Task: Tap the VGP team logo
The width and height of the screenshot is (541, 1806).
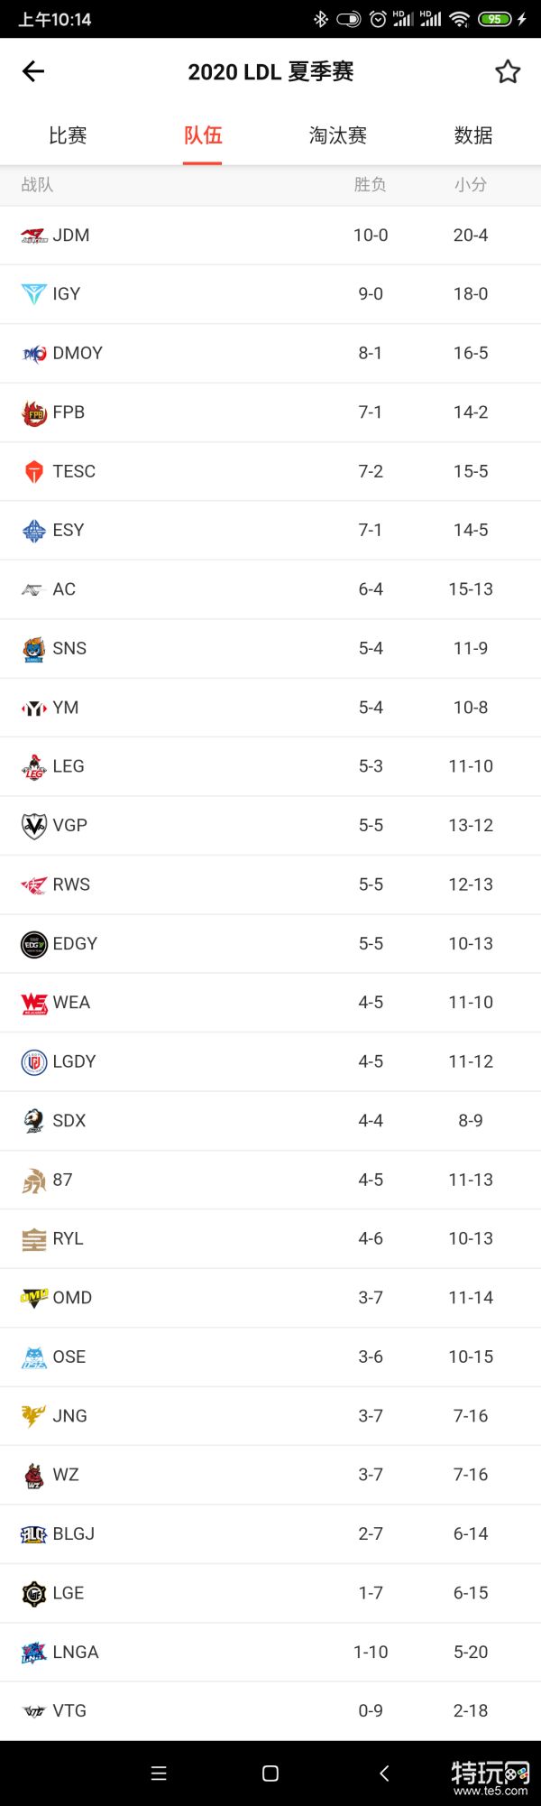Action: pos(33,826)
